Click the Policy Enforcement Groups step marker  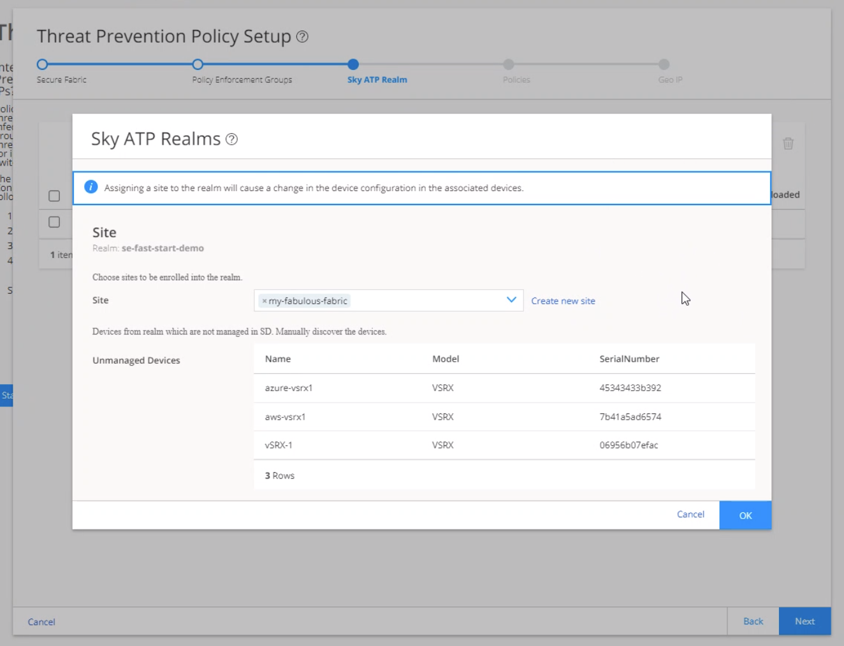click(x=198, y=64)
